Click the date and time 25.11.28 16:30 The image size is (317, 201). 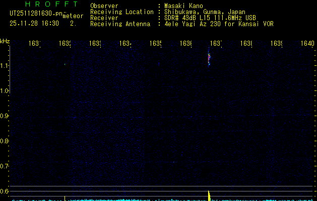(x=34, y=24)
